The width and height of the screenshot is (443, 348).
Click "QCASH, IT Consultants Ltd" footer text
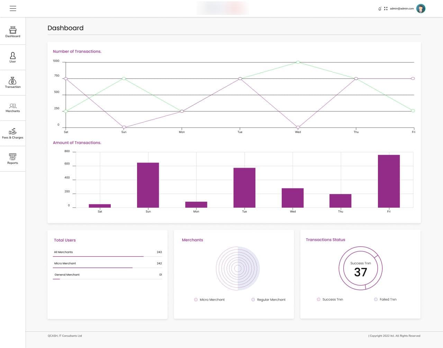[x=65, y=336]
